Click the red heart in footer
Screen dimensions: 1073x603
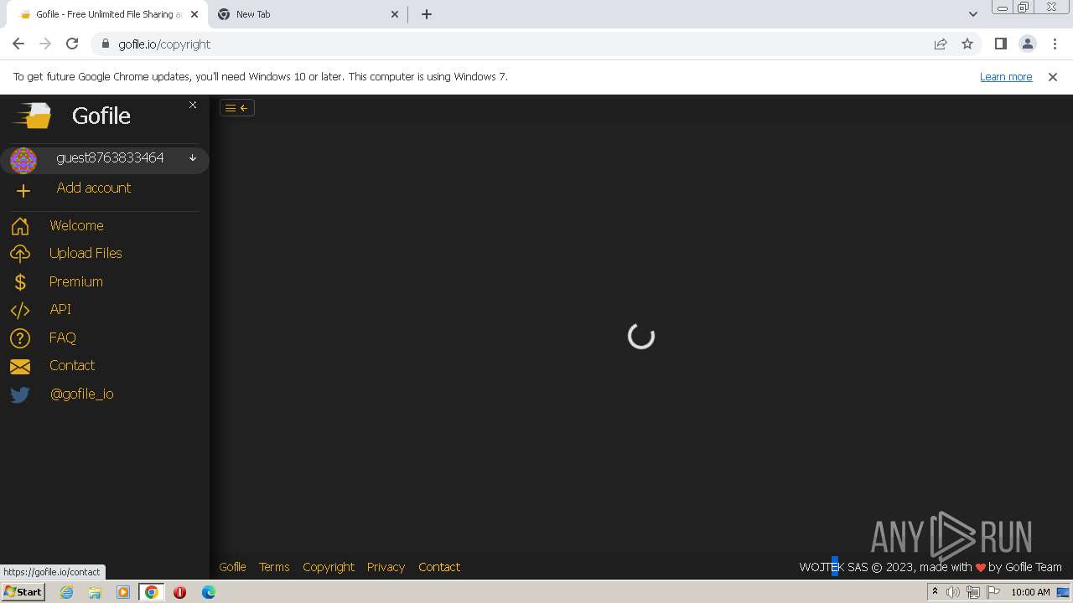(x=981, y=568)
